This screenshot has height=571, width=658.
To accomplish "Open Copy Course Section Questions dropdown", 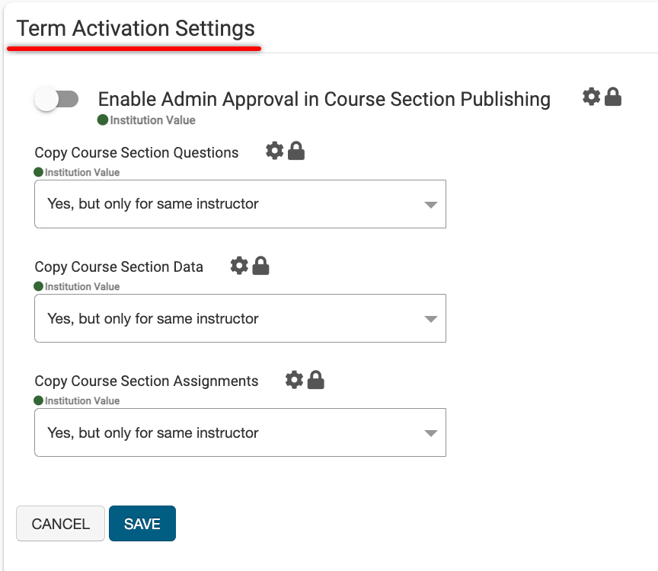I will [x=240, y=204].
